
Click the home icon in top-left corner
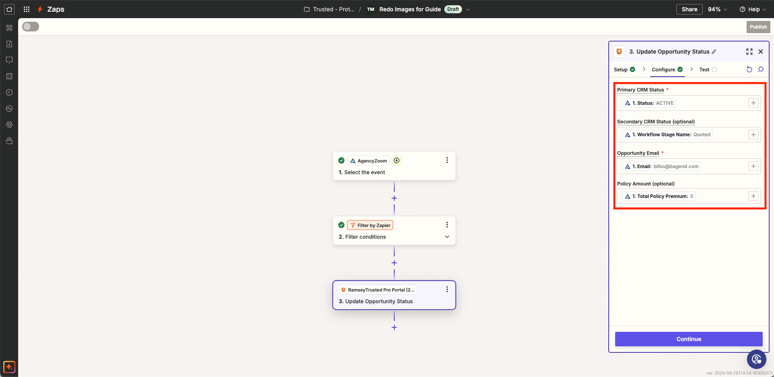point(9,9)
